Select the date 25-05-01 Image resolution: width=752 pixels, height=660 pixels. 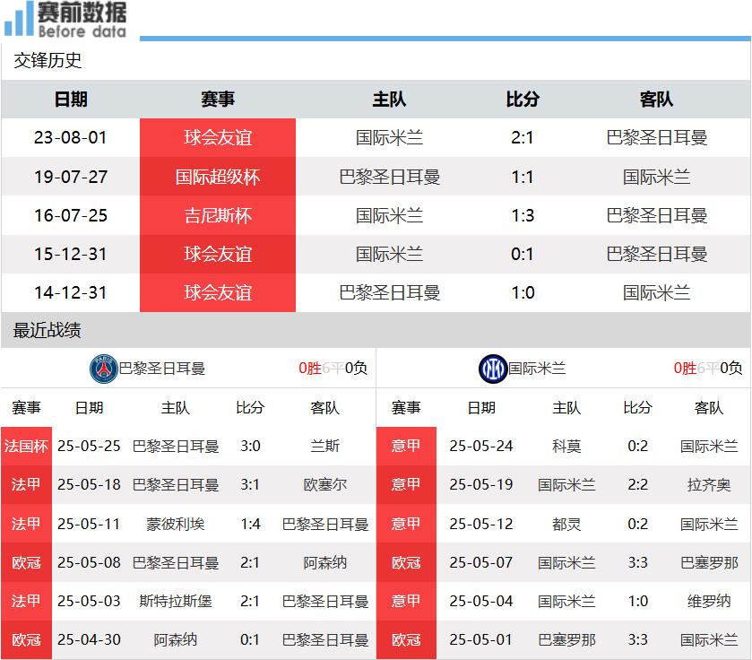tap(481, 639)
